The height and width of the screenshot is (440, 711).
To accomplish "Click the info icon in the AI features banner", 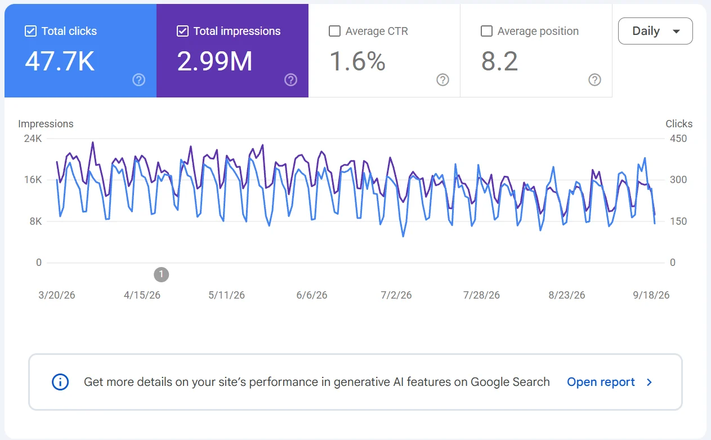I will point(60,382).
